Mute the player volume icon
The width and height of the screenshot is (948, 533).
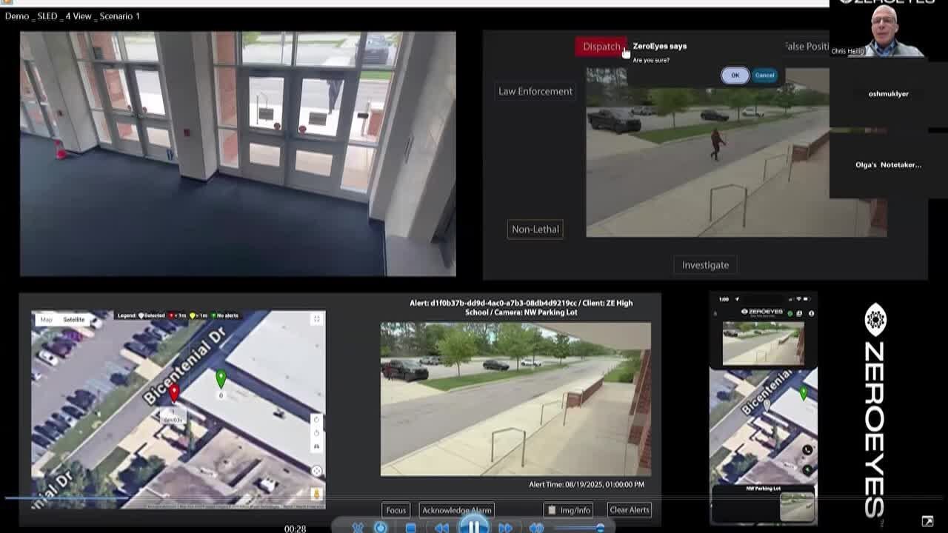pos(536,528)
